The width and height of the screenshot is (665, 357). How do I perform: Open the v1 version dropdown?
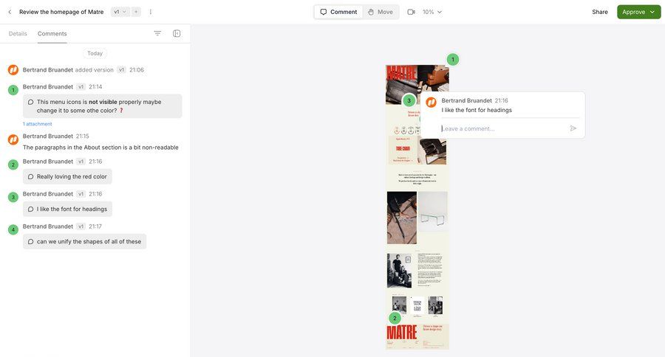[x=120, y=12]
